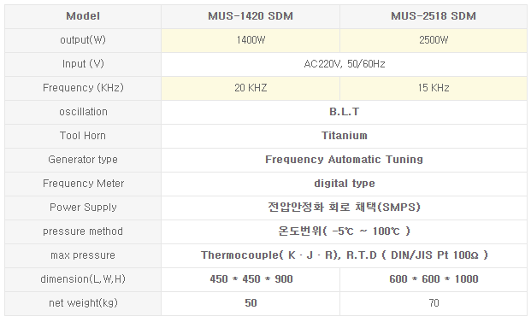The image size is (531, 322).
Task: Select the 20 KHZ frequency cell
Action: pos(251,88)
